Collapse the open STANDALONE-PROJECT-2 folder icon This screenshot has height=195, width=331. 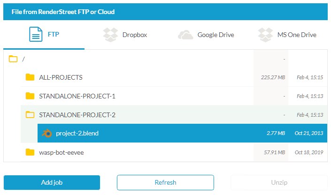[x=30, y=115]
